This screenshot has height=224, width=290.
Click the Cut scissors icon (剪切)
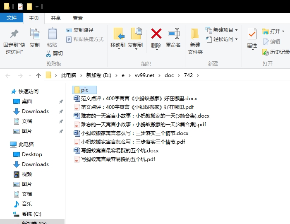(48, 53)
